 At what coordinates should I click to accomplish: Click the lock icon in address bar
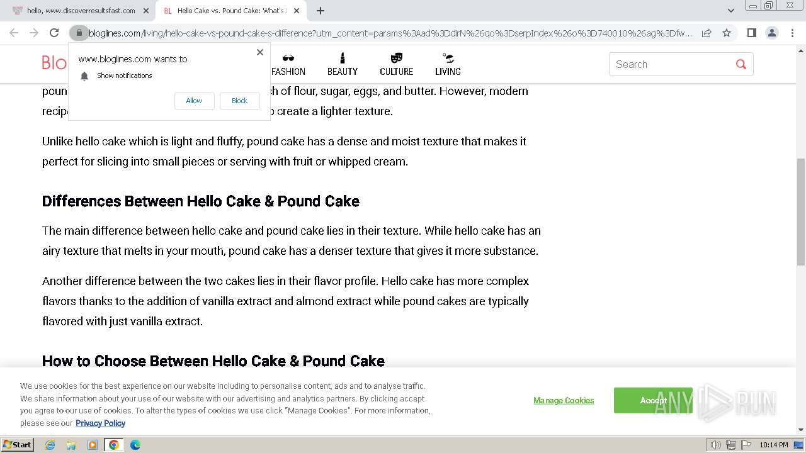78,33
